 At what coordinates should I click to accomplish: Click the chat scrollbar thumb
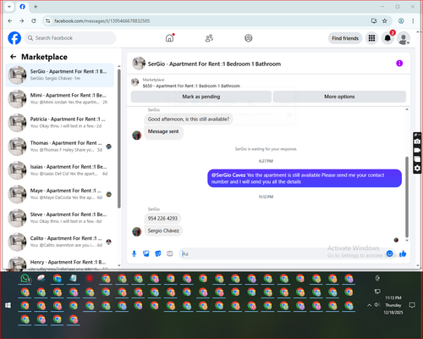click(x=407, y=197)
